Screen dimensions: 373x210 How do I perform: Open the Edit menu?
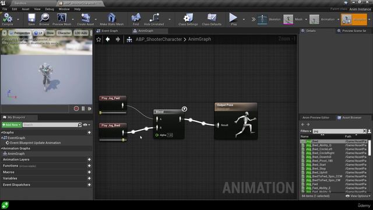click(x=15, y=9)
